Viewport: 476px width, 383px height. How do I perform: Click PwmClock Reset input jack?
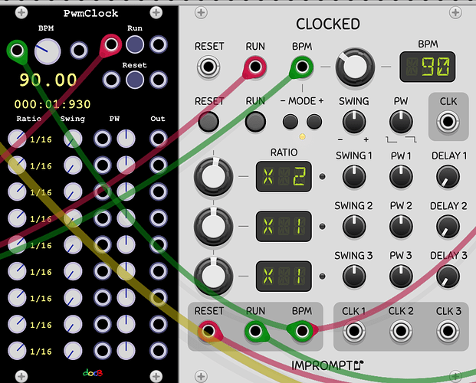click(111, 80)
